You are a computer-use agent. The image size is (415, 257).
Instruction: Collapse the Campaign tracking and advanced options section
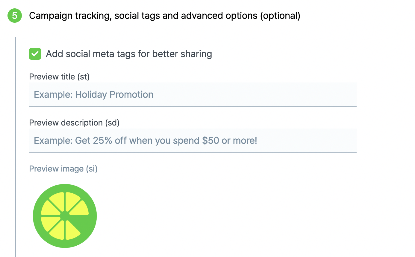(x=164, y=16)
